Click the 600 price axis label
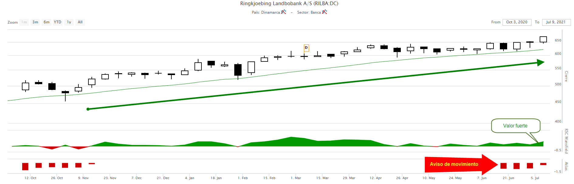Viewport: 574px width, 184px height. (x=558, y=54)
